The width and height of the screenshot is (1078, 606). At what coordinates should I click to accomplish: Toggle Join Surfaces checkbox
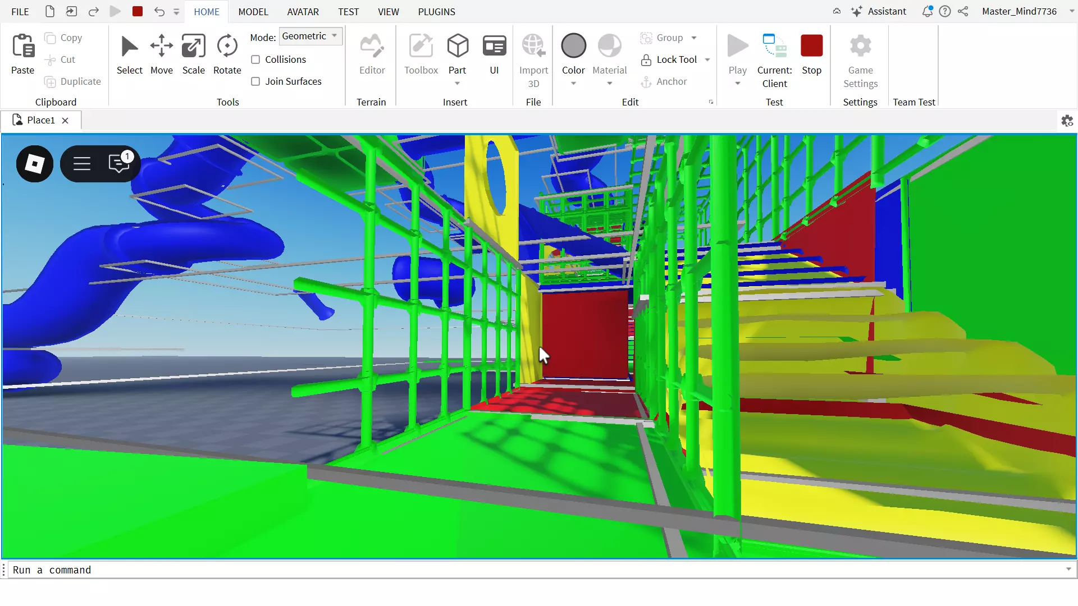255,81
